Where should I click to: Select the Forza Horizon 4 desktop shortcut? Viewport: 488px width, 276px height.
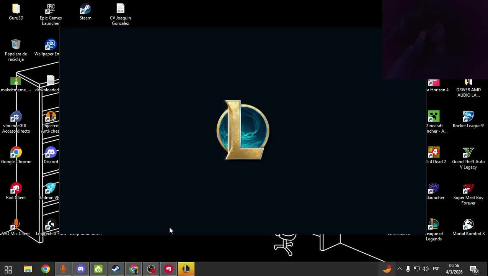pyautogui.click(x=438, y=85)
